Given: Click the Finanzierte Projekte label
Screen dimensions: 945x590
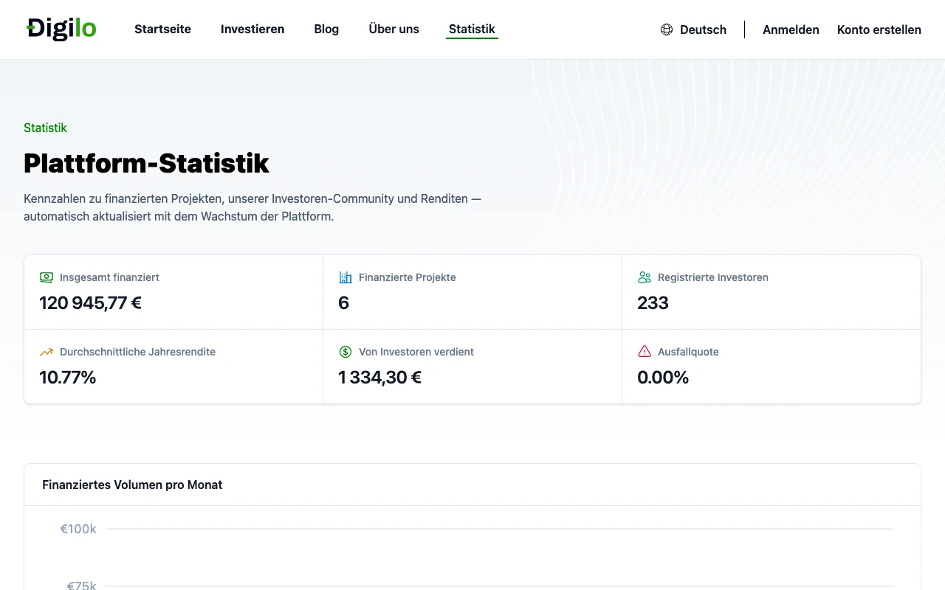Looking at the screenshot, I should click(x=408, y=277).
